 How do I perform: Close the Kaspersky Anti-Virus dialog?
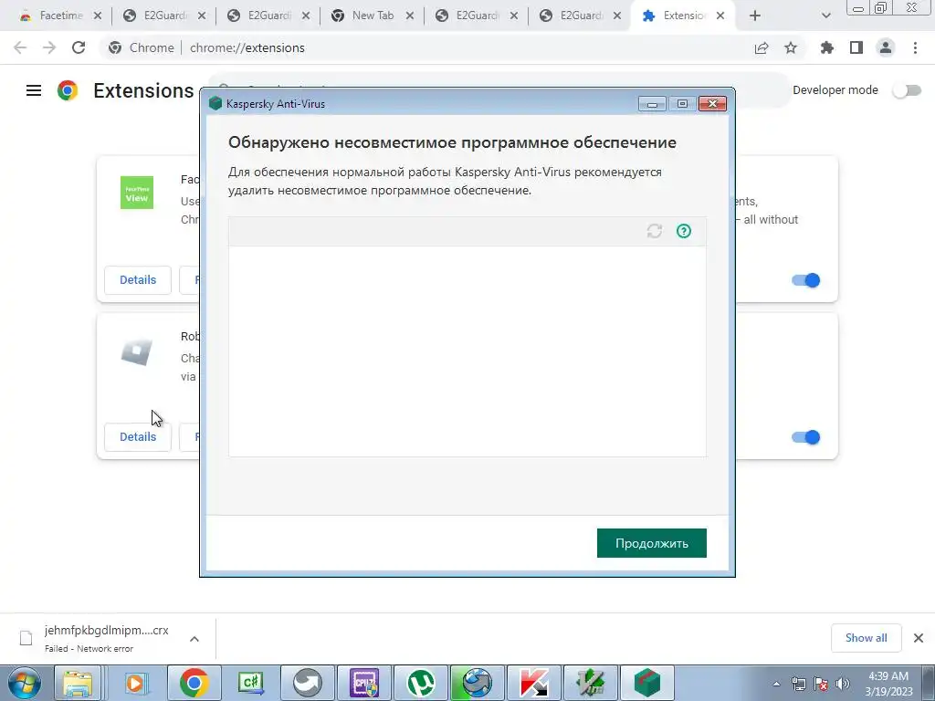tap(712, 104)
